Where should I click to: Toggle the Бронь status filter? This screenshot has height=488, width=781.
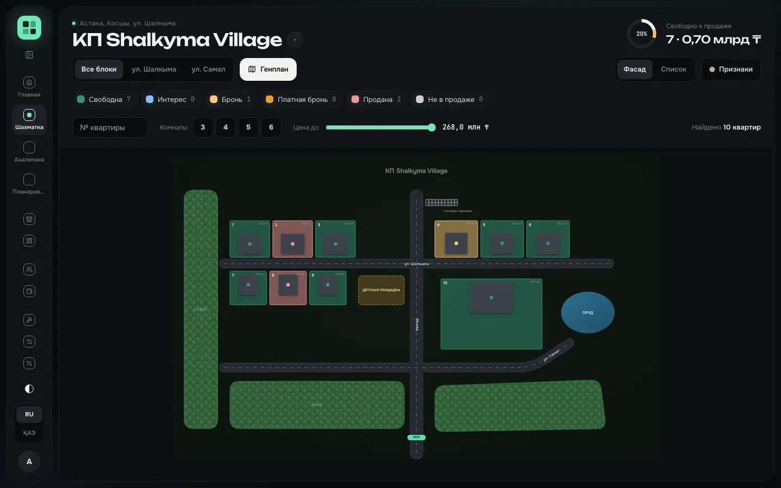click(230, 99)
